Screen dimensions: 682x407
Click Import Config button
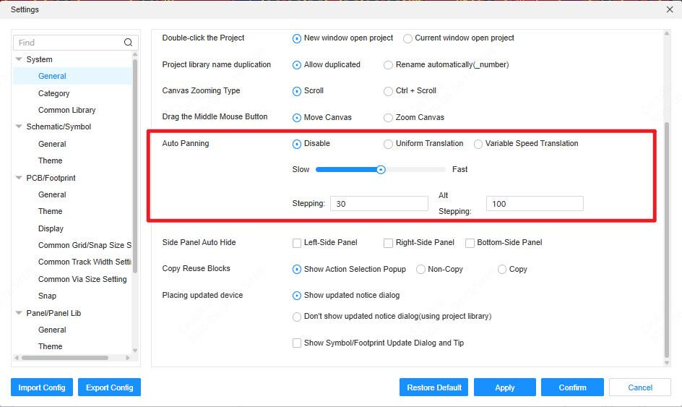pos(42,387)
